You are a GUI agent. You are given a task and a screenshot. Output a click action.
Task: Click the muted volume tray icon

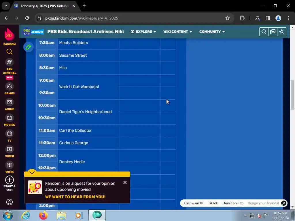(x=259, y=216)
